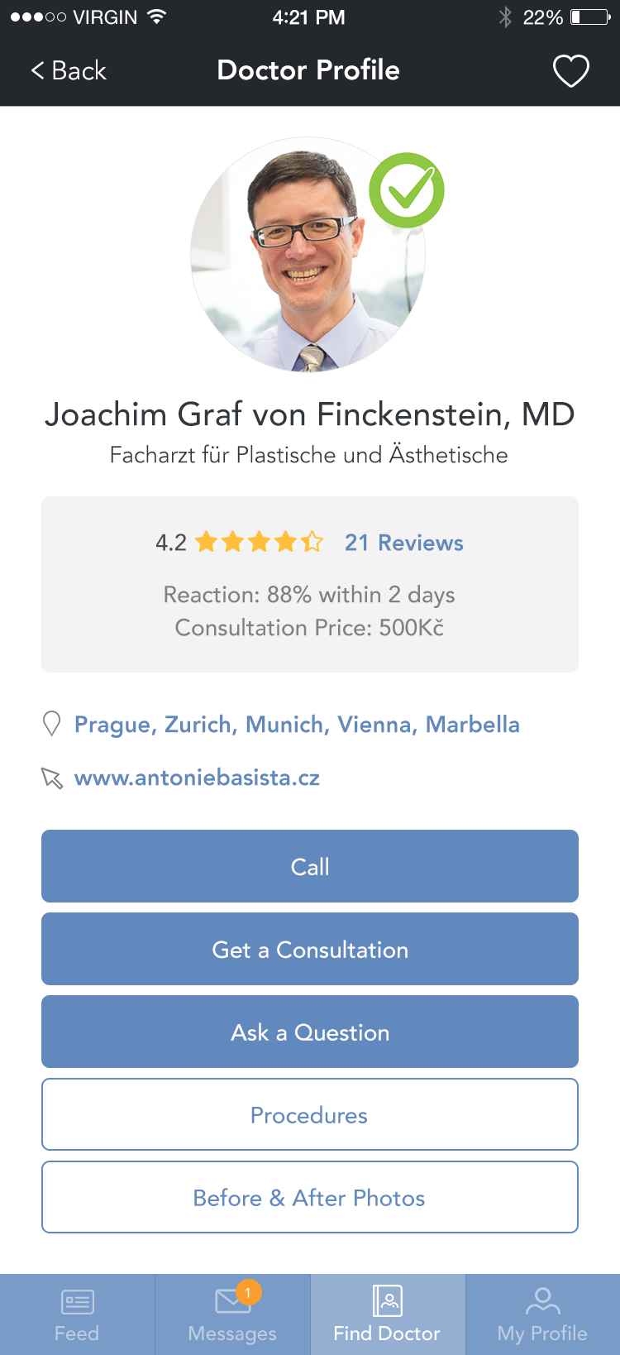Tap the green verified checkmark badge
This screenshot has width=620, height=1355.
pos(407,190)
